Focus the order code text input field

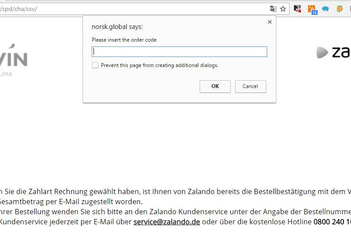(x=179, y=52)
